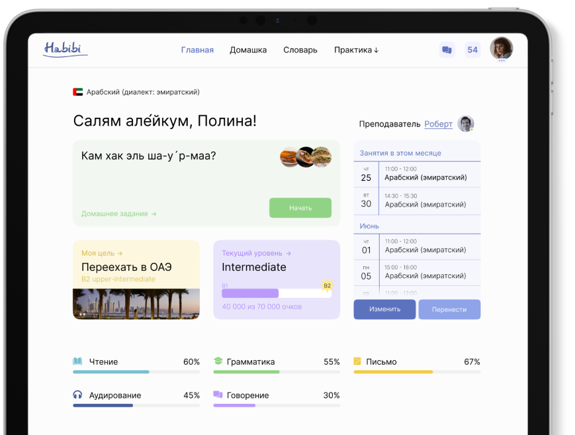Open the Моя цель link
Image resolution: width=575 pixels, height=435 pixels.
tap(102, 254)
